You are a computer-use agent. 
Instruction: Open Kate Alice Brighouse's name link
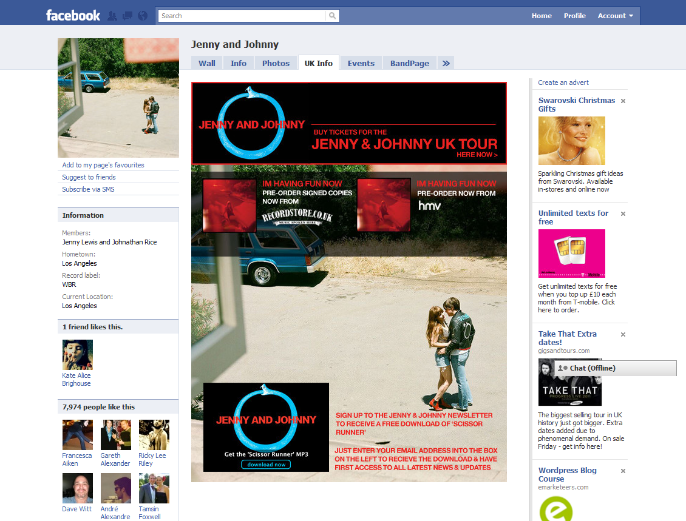pyautogui.click(x=76, y=380)
